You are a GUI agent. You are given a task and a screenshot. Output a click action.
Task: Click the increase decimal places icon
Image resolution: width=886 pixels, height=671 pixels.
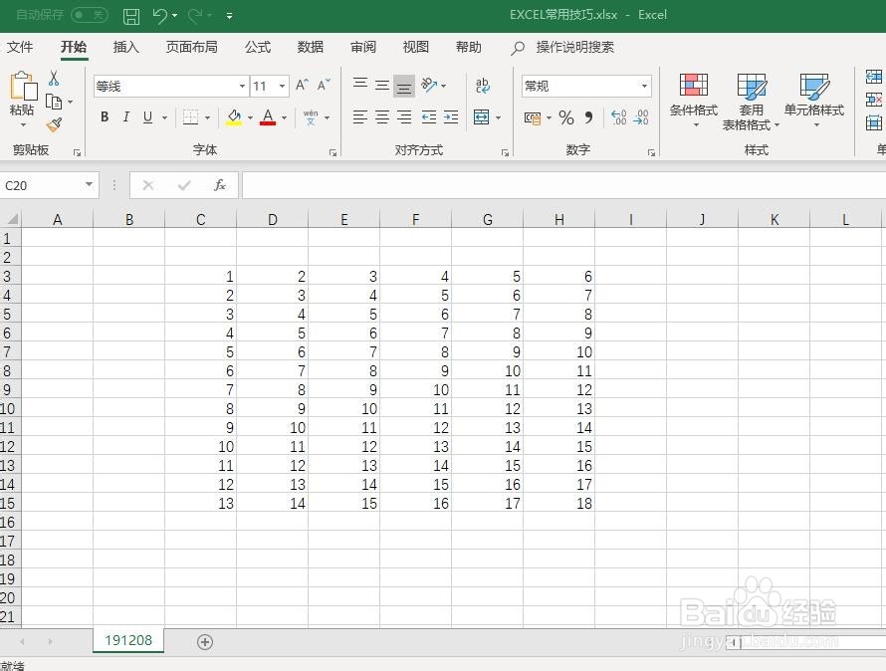coord(617,117)
